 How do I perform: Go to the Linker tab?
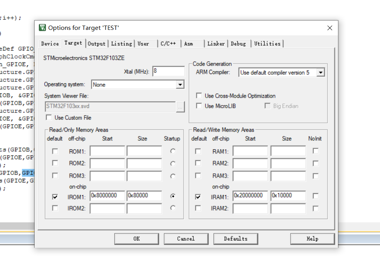point(216,44)
